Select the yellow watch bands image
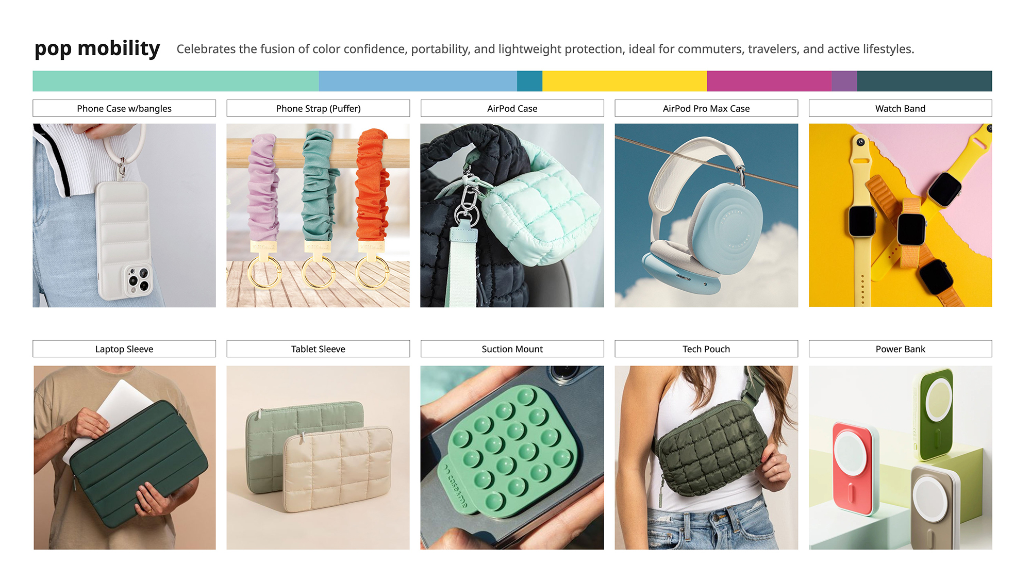Viewport: 1031px width, 580px height. point(901,216)
